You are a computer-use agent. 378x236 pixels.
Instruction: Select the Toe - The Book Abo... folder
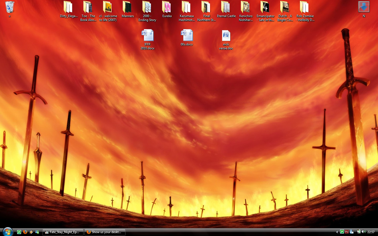(88, 11)
